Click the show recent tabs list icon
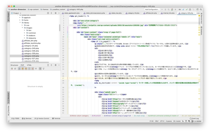The width and height of the screenshot is (210, 132). click(x=198, y=13)
